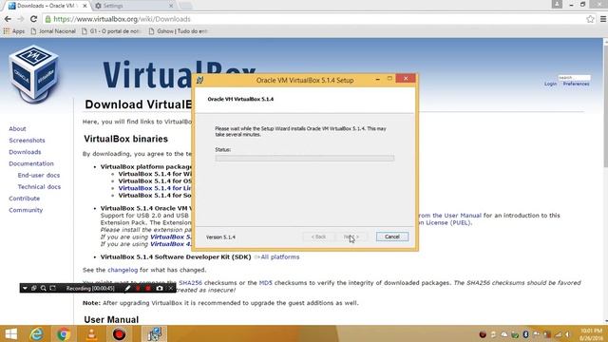Reload the Chrome page
Screen dimensions: 608x342
point(34,19)
